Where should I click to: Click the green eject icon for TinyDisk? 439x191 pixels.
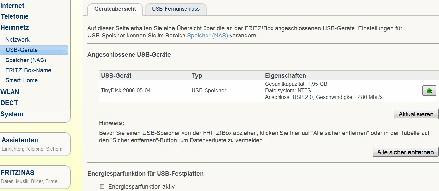(429, 91)
